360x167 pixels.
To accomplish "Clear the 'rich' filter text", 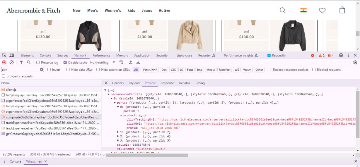I will coord(42,70).
